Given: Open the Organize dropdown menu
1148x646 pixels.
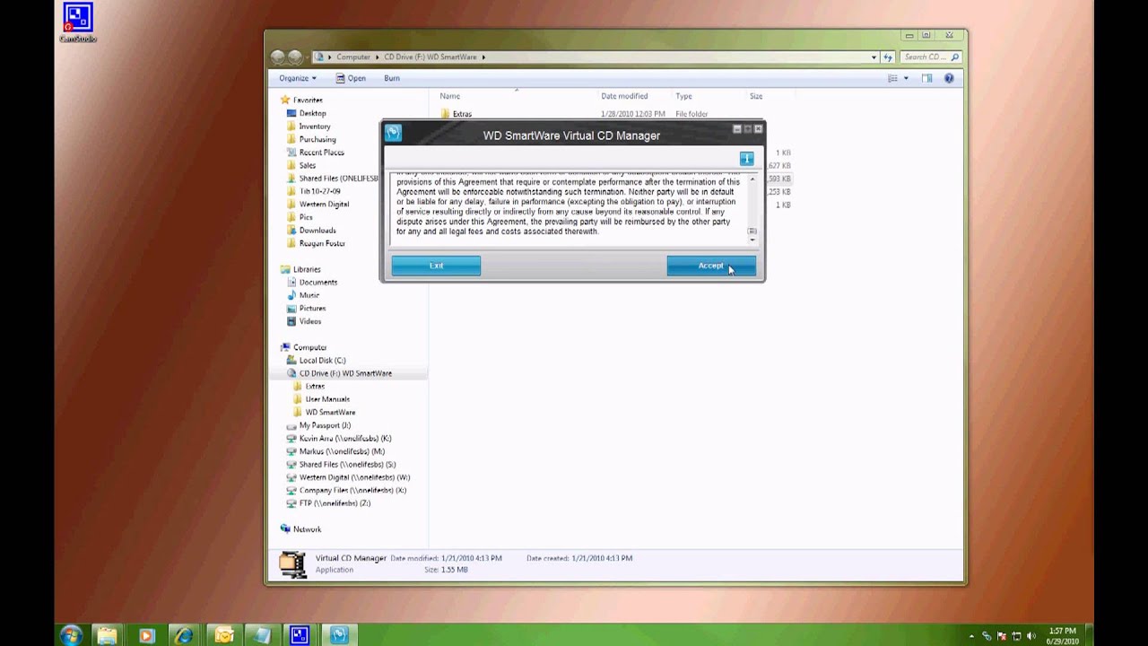Looking at the screenshot, I should (297, 78).
